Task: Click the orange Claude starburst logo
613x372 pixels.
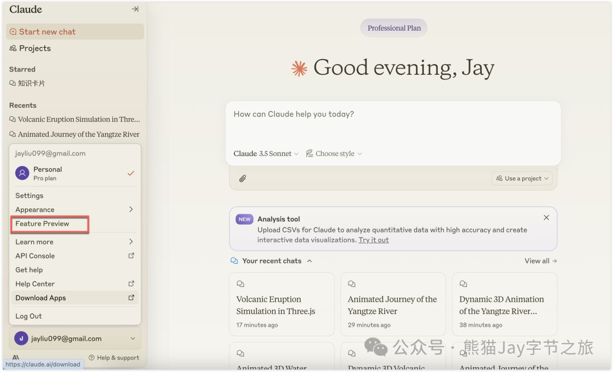Action: (300, 69)
